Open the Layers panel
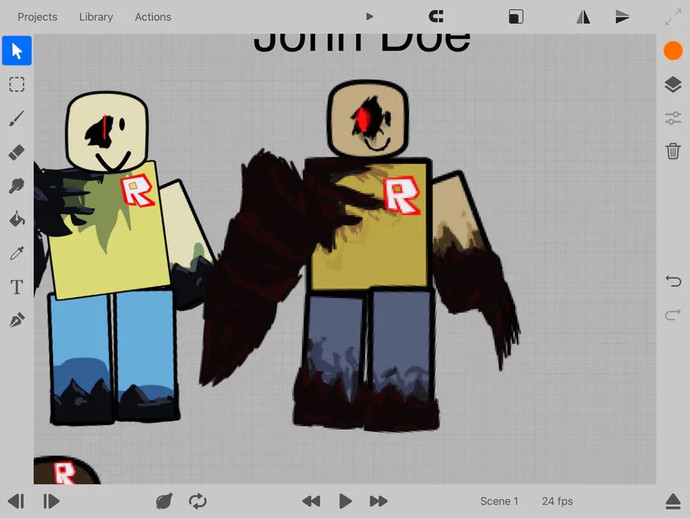 [673, 84]
